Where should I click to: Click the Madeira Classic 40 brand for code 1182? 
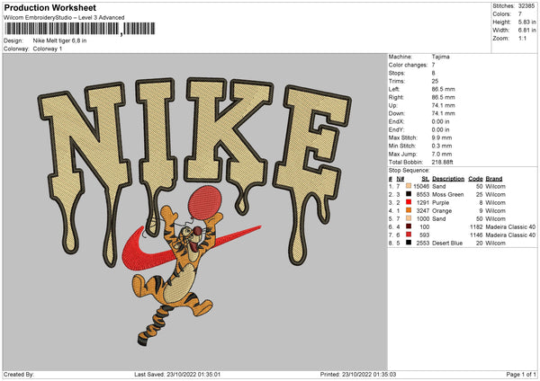tap(510, 226)
